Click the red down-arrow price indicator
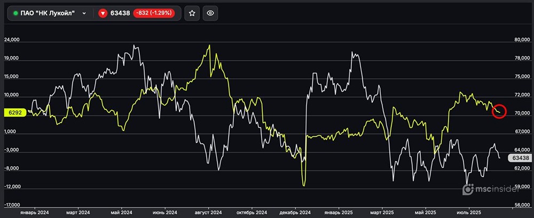The image size is (534, 218). click(x=103, y=13)
